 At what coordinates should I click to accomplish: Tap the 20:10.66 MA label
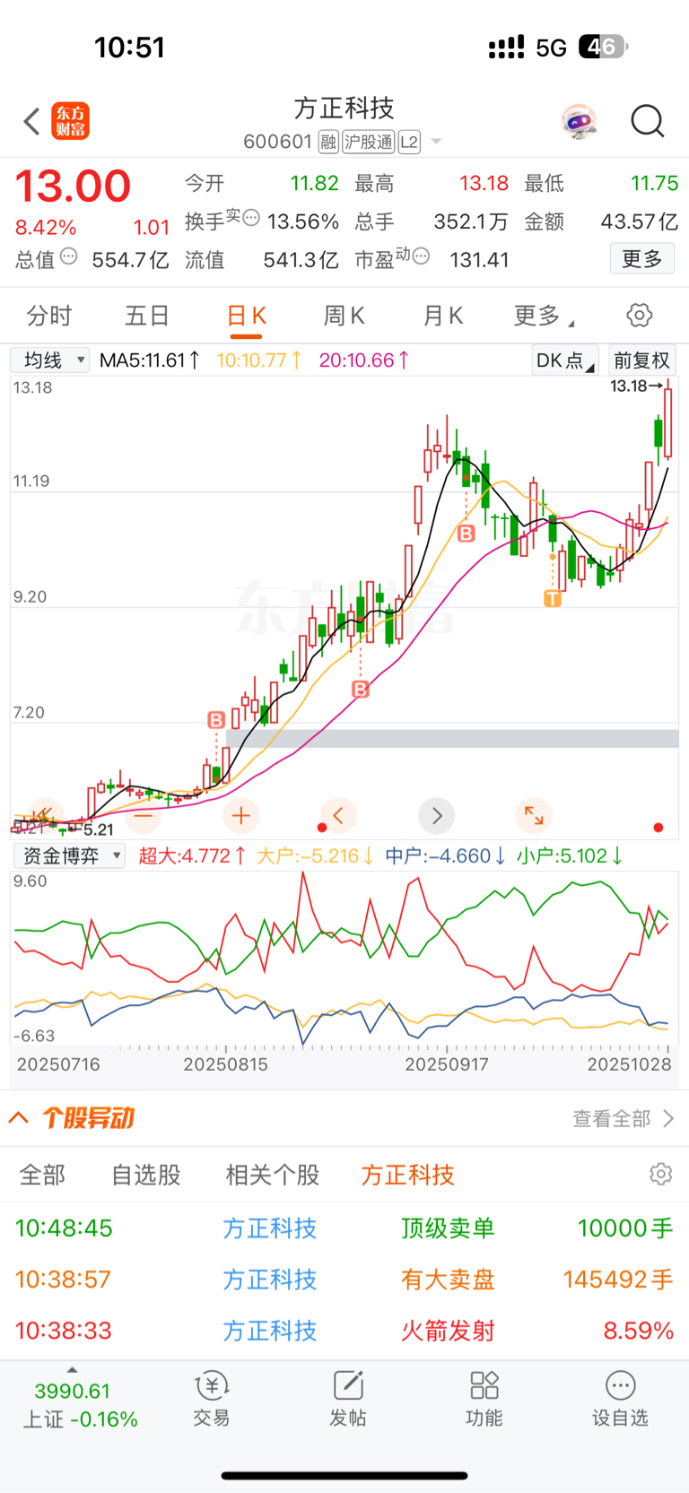[x=365, y=360]
